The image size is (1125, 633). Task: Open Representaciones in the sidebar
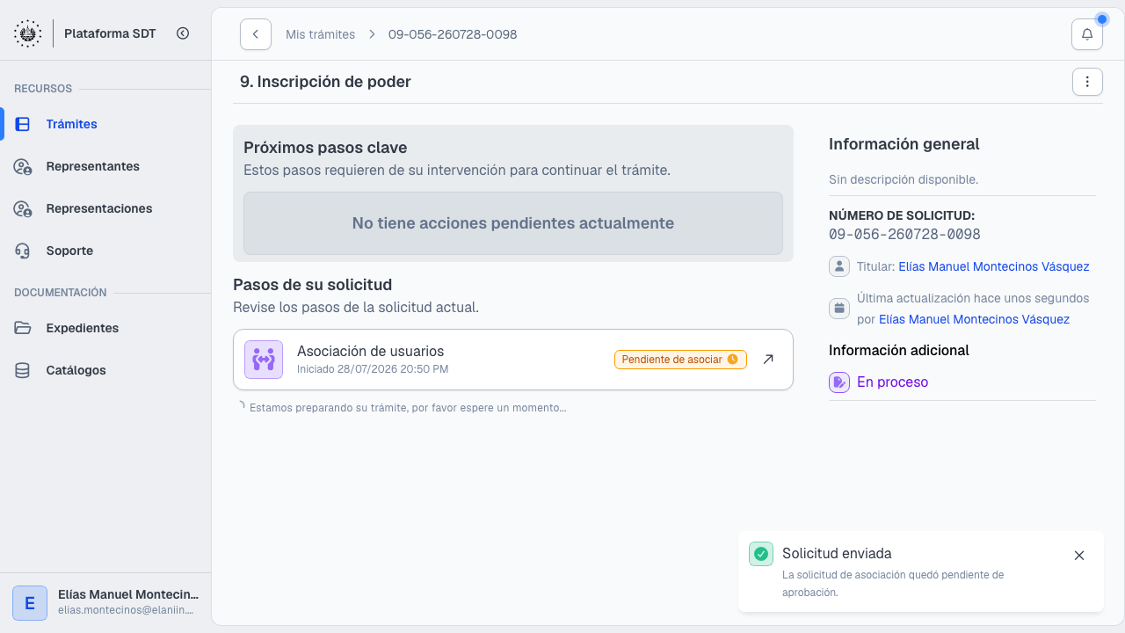pyautogui.click(x=105, y=208)
